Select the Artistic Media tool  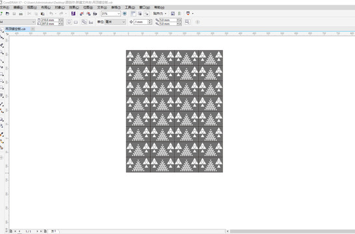pos(2,67)
